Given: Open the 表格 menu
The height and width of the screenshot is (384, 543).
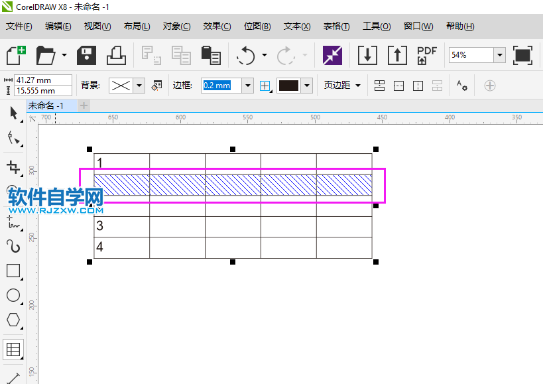Looking at the screenshot, I should coord(337,27).
